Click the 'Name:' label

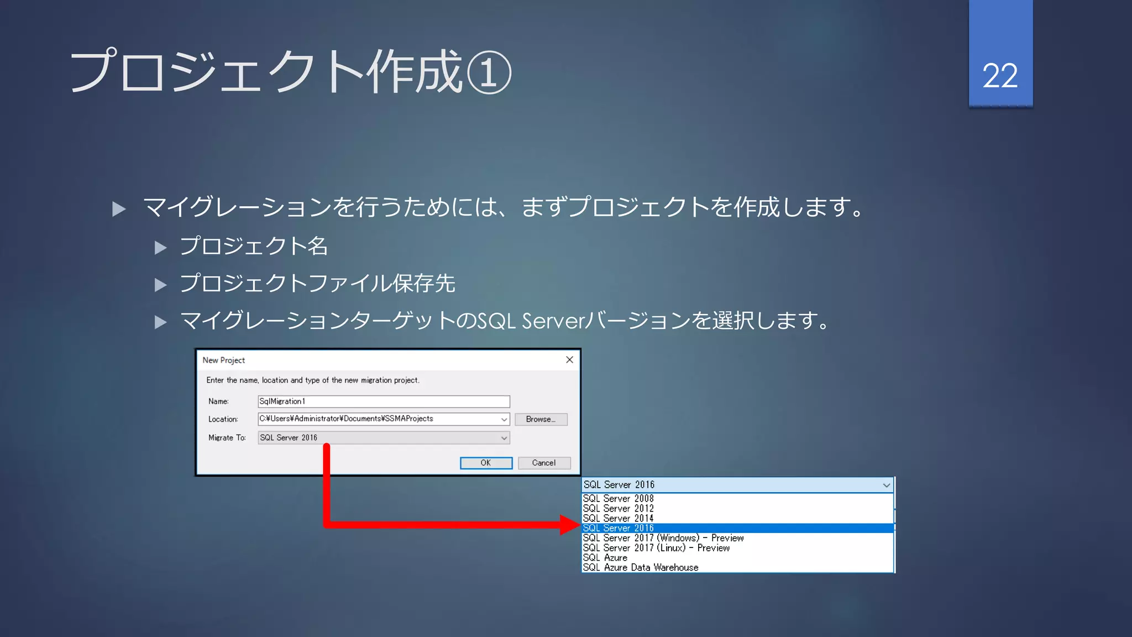tap(218, 401)
